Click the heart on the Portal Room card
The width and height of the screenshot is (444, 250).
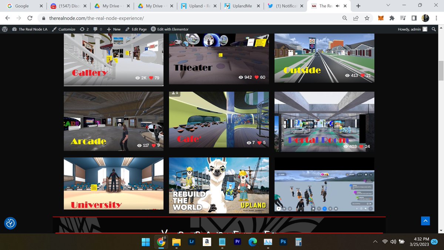coord(361,147)
